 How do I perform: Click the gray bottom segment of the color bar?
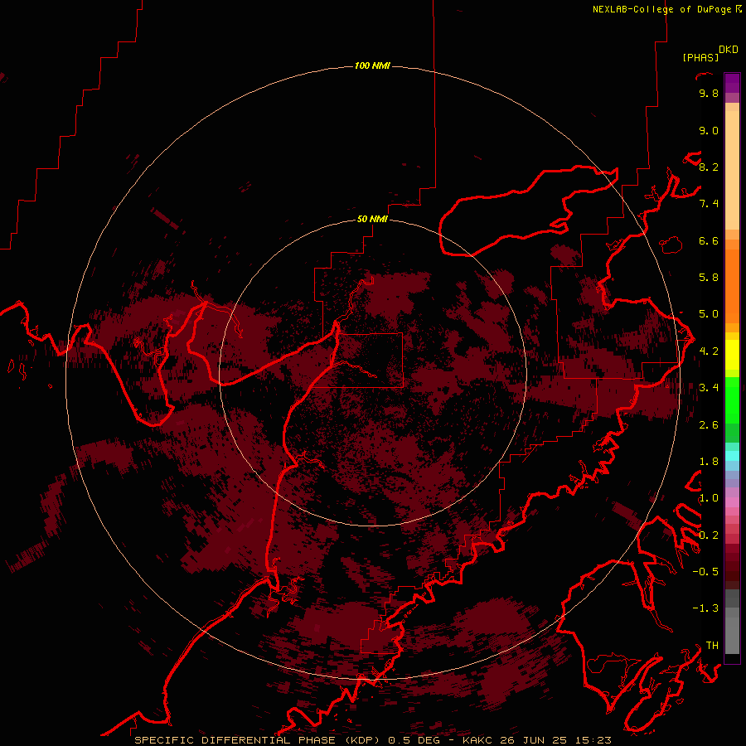click(732, 631)
